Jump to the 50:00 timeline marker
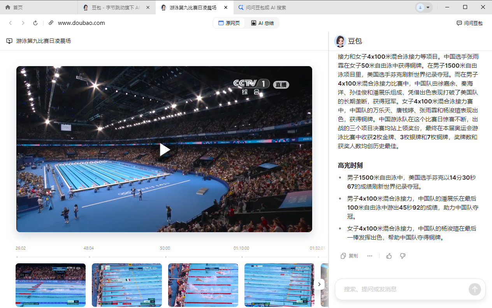 pyautogui.click(x=165, y=248)
